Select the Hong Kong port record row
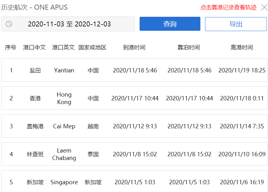 pos(134,98)
